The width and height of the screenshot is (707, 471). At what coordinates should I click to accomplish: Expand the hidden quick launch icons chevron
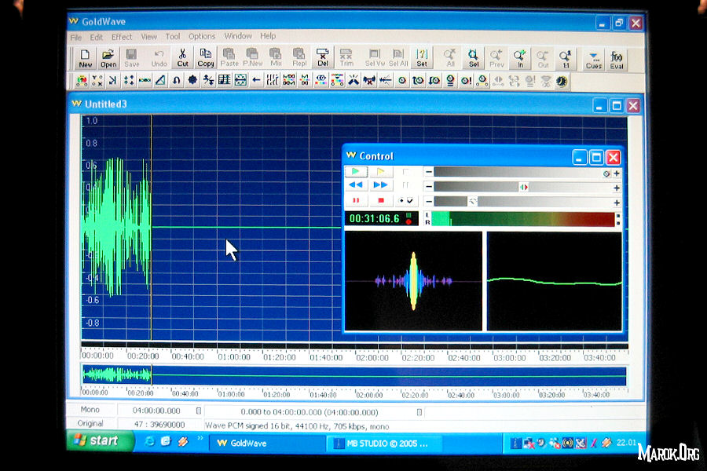(x=200, y=438)
